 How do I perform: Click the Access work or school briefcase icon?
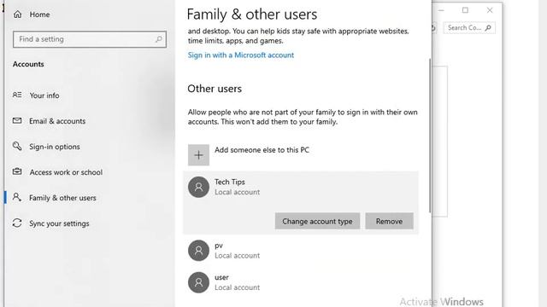17,171
